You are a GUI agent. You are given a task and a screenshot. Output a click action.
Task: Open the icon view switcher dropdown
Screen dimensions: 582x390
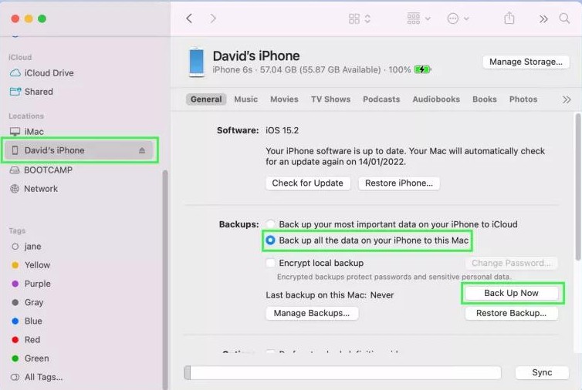360,18
